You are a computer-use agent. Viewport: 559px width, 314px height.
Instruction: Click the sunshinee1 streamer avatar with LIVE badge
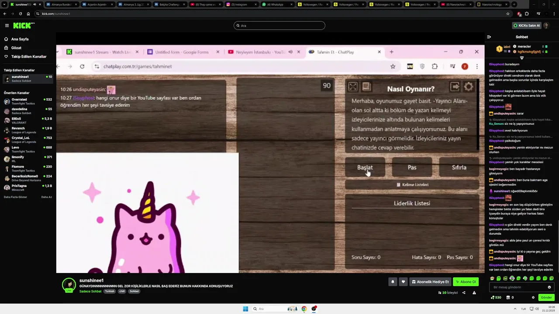[69, 285]
